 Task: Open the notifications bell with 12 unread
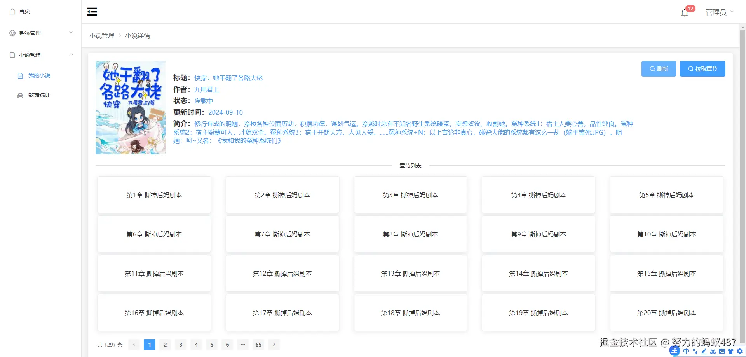click(684, 12)
